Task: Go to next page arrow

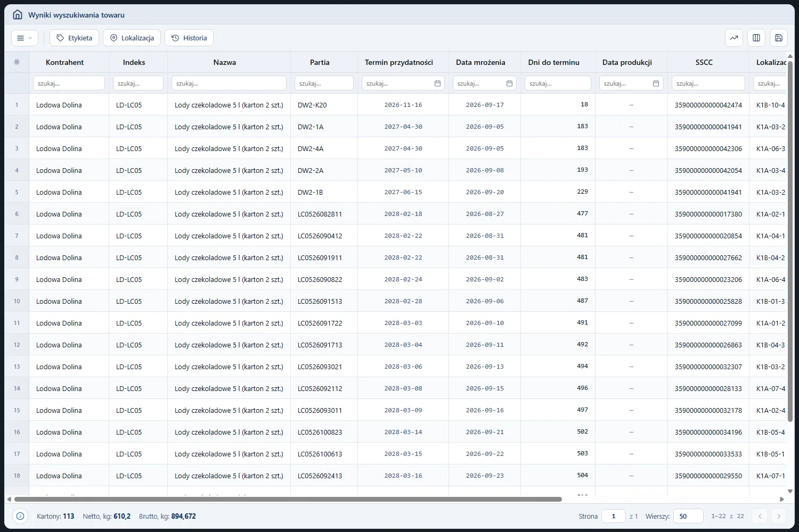Action: pyautogui.click(x=779, y=516)
